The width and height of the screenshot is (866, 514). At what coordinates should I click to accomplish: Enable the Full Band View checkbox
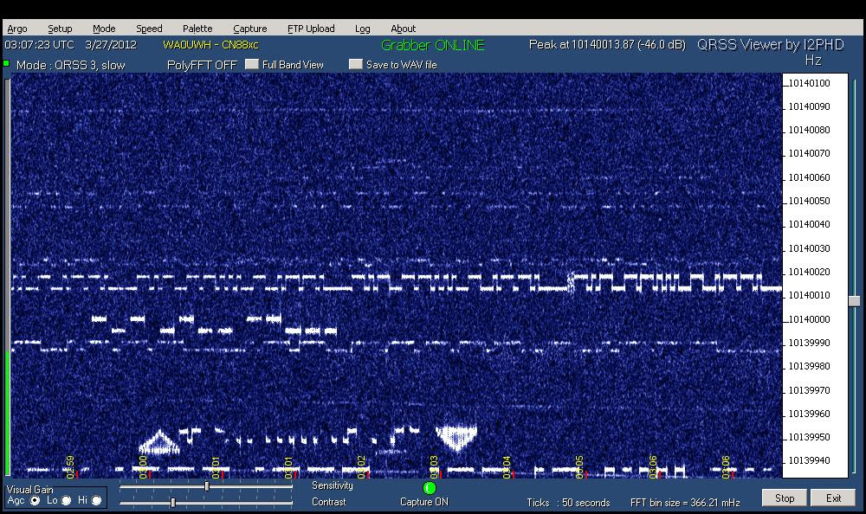click(252, 64)
